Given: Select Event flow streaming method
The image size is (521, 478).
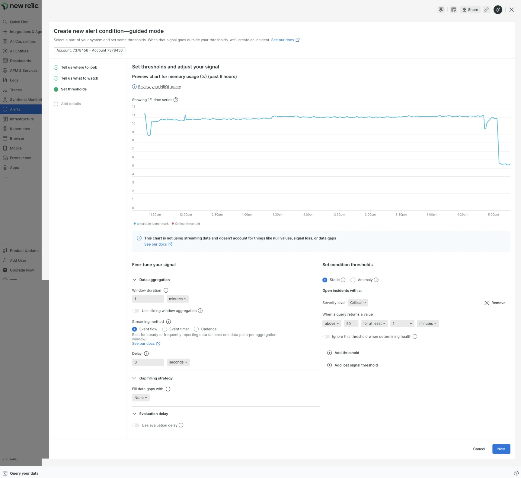Looking at the screenshot, I should [135, 329].
